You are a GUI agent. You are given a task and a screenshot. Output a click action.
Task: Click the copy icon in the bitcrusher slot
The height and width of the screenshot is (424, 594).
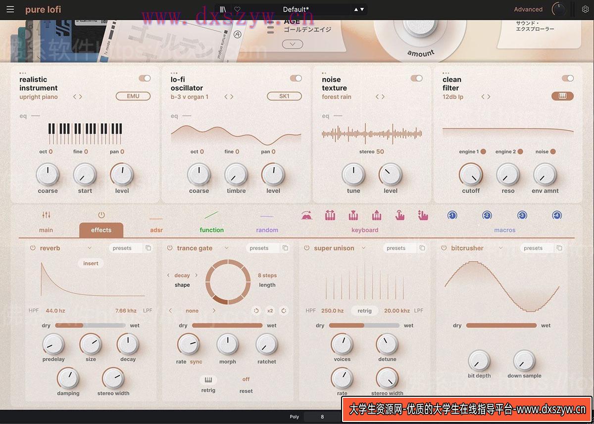(559, 248)
